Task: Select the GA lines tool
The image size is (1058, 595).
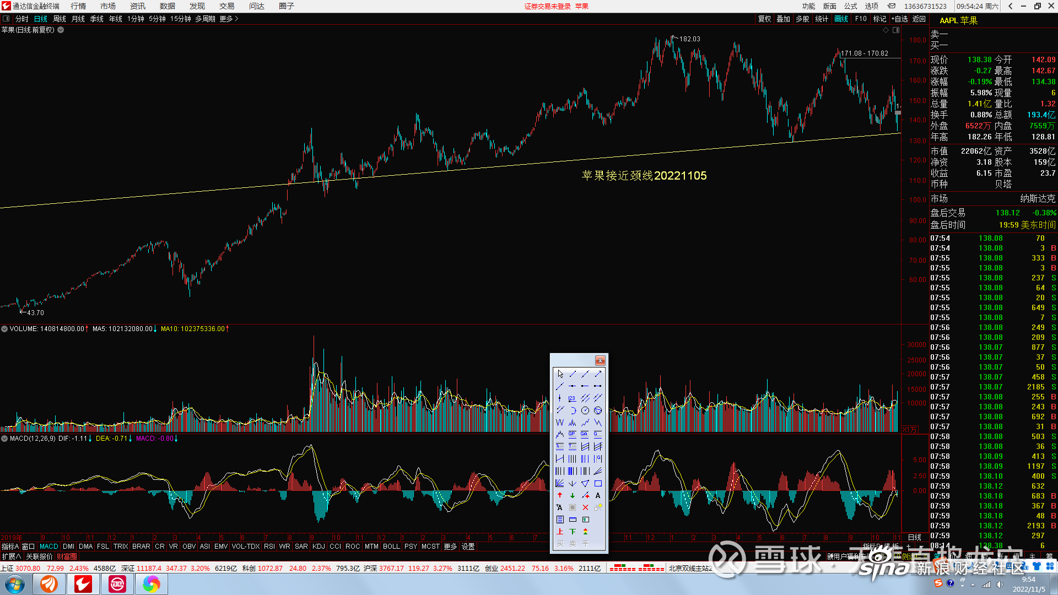Action: [585, 434]
